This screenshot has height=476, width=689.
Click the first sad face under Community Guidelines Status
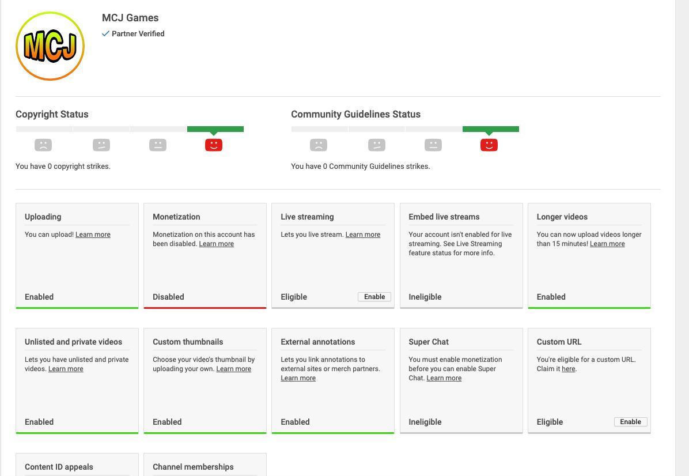coord(319,145)
